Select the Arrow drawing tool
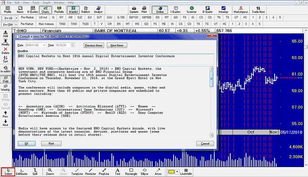308x177 pixels. click(x=158, y=172)
